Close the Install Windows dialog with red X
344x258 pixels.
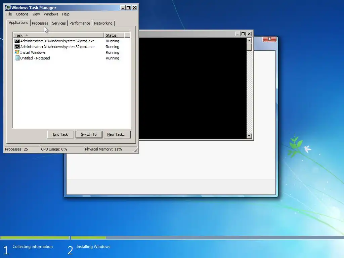pos(270,39)
